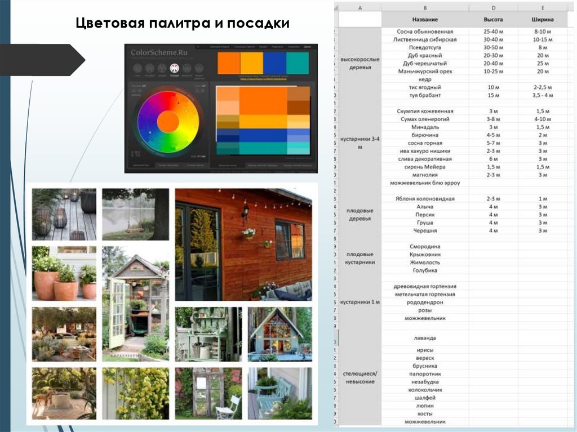
Task: Click the '3,5 - 4 м' width cell
Action: point(543,95)
